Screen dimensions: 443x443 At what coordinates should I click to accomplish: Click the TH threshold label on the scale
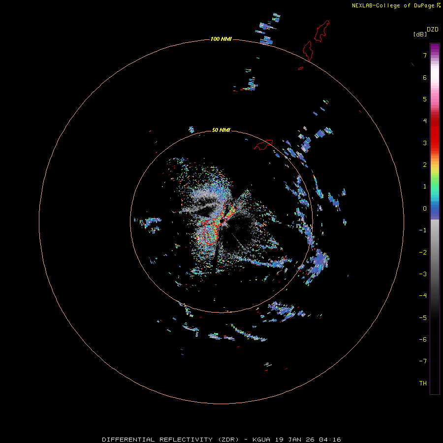[423, 383]
